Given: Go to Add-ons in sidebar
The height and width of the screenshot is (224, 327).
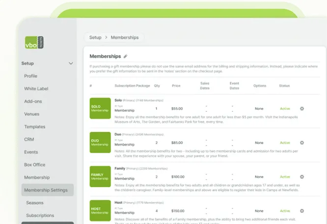Looking at the screenshot, I should (x=33, y=101).
